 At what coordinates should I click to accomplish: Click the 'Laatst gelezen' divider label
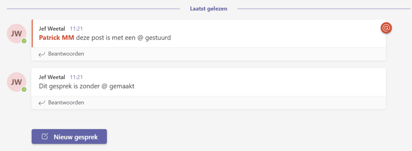click(209, 9)
